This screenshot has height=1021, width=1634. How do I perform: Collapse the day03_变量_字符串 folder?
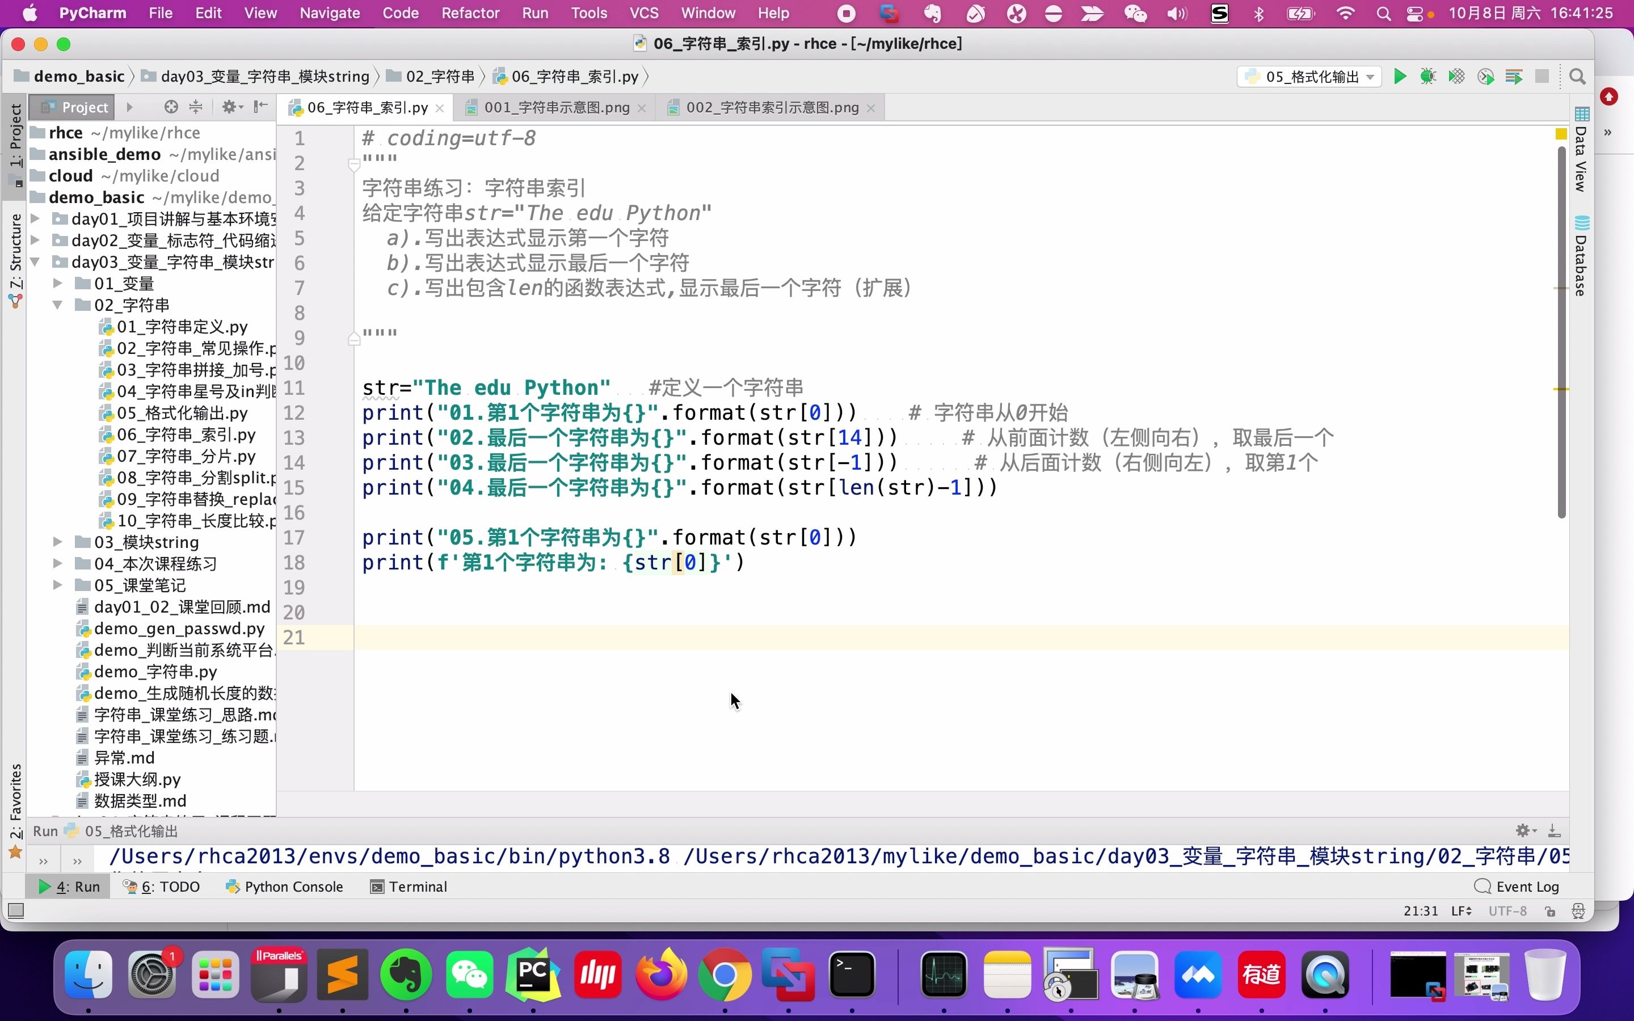pyautogui.click(x=36, y=262)
